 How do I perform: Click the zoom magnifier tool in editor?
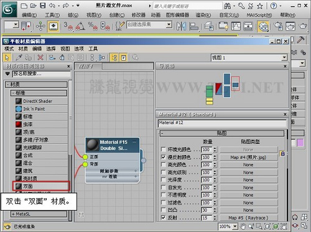point(251,226)
